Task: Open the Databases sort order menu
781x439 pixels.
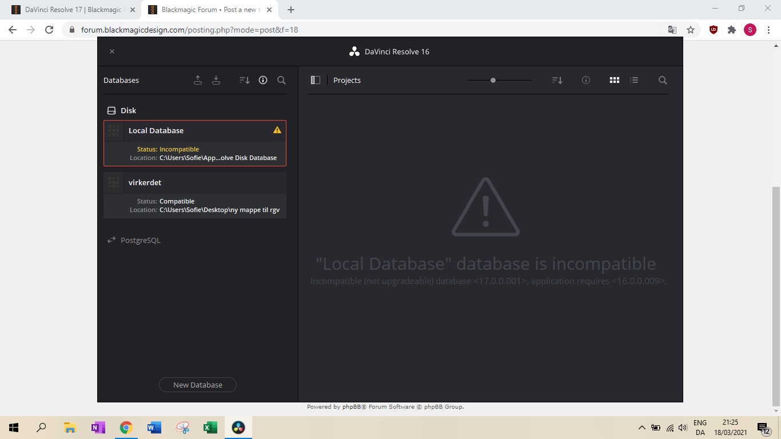Action: pyautogui.click(x=244, y=80)
